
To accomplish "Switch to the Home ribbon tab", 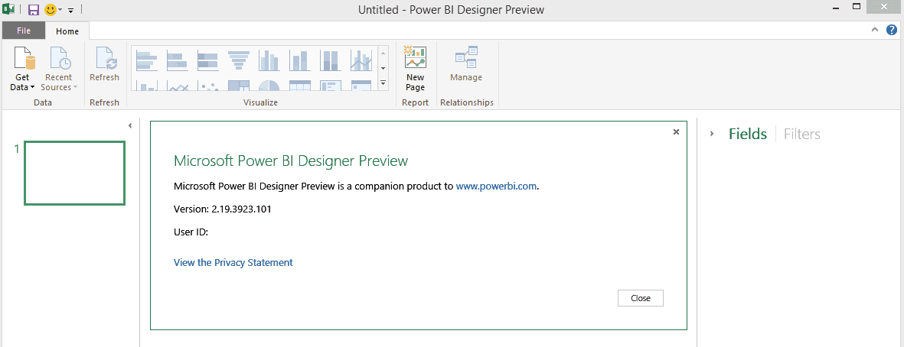I will click(67, 31).
